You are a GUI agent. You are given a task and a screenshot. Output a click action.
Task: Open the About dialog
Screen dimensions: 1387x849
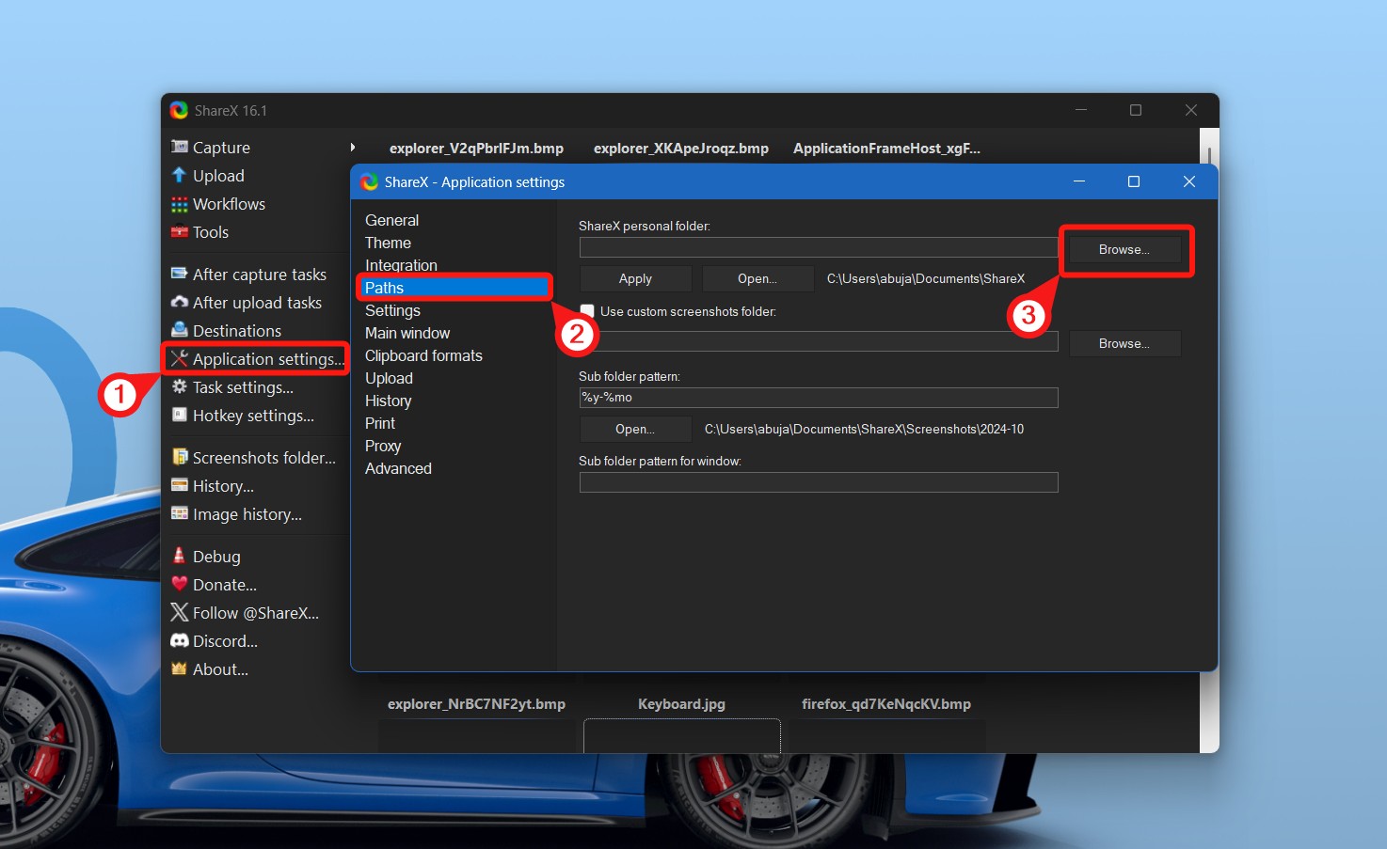[218, 668]
